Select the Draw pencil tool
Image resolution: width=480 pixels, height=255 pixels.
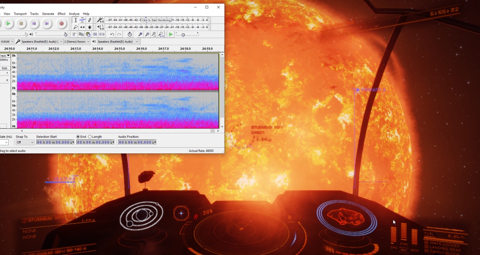(x=90, y=20)
